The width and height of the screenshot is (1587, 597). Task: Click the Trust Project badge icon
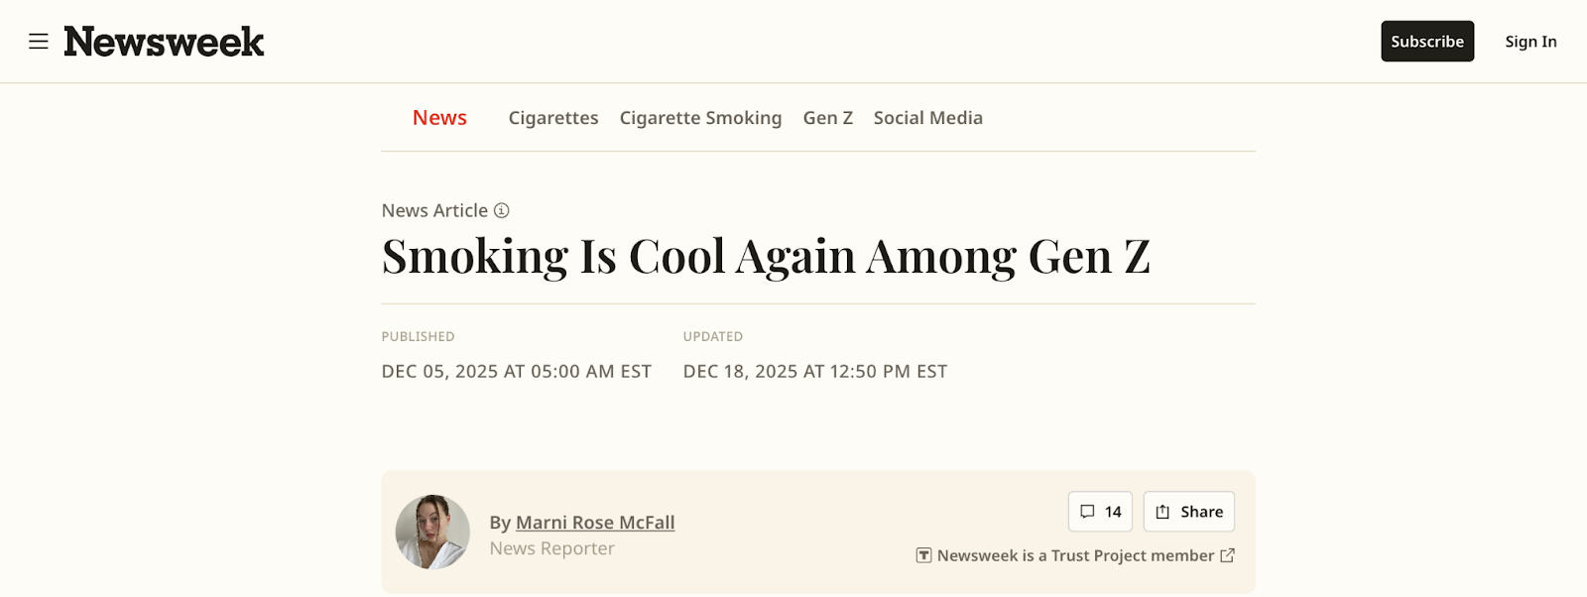click(x=923, y=555)
